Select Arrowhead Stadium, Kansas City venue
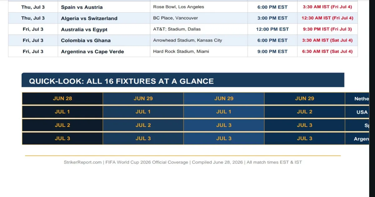This screenshot has height=197, width=375. [x=187, y=40]
